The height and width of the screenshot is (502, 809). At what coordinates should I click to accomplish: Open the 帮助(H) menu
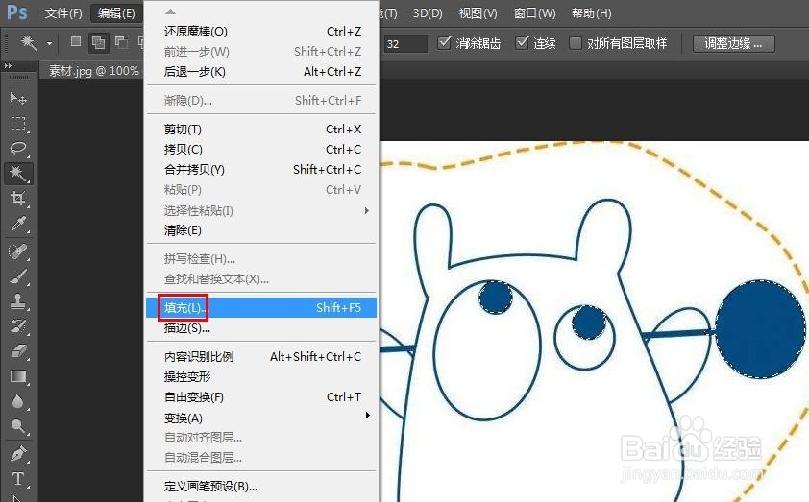tap(591, 12)
